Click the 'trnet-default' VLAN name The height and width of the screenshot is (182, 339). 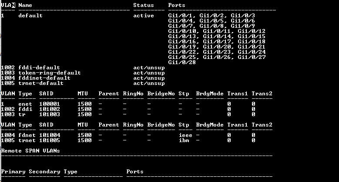click(x=41, y=83)
